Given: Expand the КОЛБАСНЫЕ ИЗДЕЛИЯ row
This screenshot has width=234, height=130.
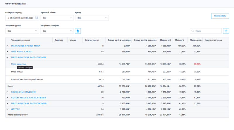Looking at the screenshot, I should [7, 92].
